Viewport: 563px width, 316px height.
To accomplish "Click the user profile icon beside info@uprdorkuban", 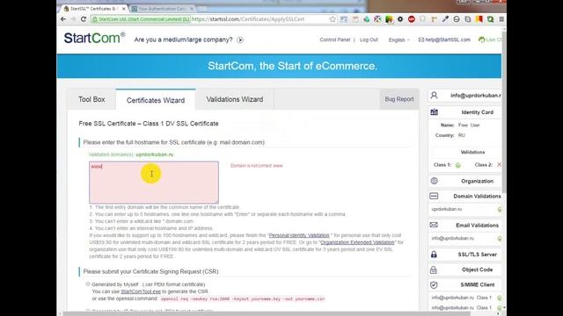I will [x=434, y=96].
